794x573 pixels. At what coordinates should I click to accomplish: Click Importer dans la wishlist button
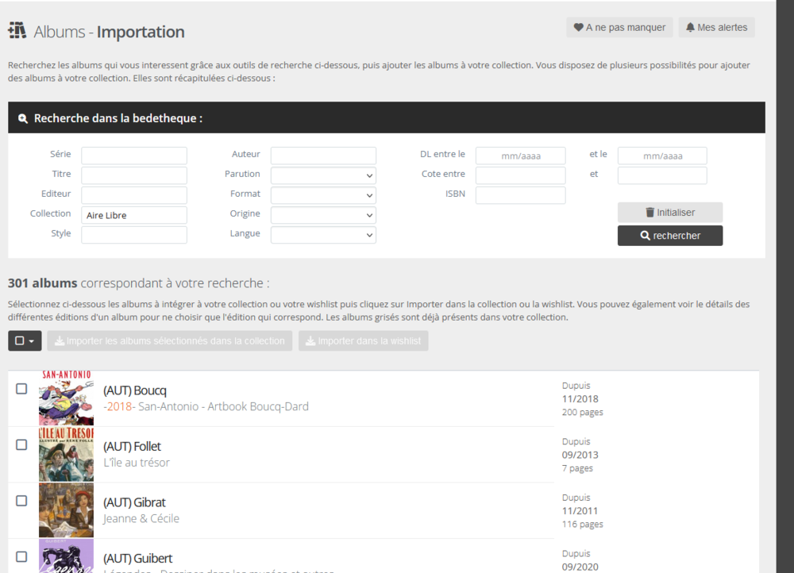coord(363,340)
